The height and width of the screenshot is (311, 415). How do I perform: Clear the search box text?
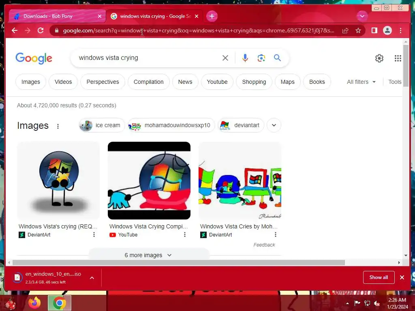225,58
